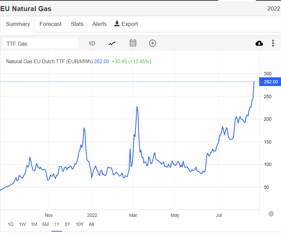Viewport: 281px width, 238px height.
Task: Click the +30.45 (+12.45%) change value
Action: pos(131,62)
